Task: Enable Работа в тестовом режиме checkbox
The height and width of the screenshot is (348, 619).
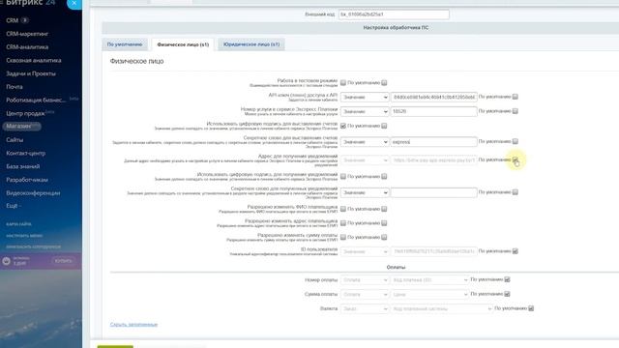Action: pyautogui.click(x=343, y=83)
